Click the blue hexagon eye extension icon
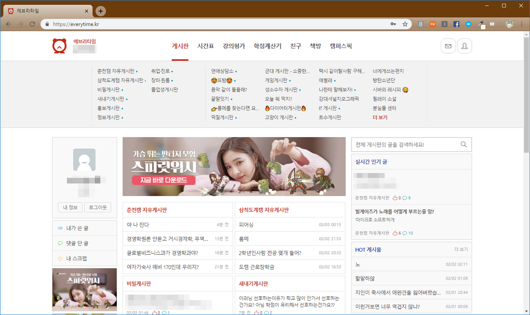 [x=468, y=24]
